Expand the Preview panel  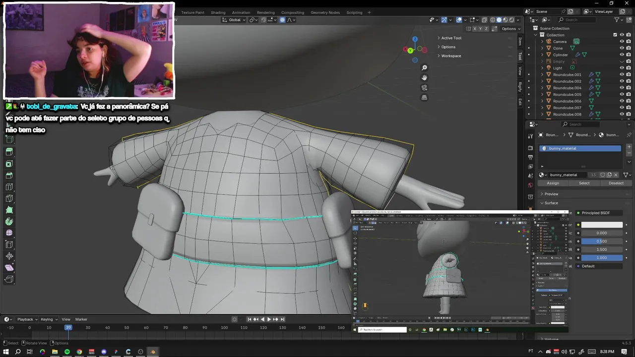point(550,194)
